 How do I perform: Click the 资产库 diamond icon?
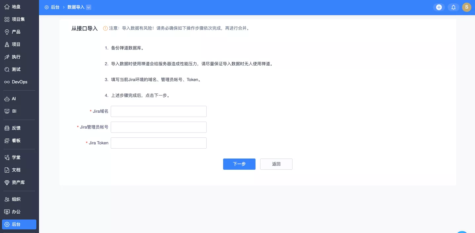[7, 183]
